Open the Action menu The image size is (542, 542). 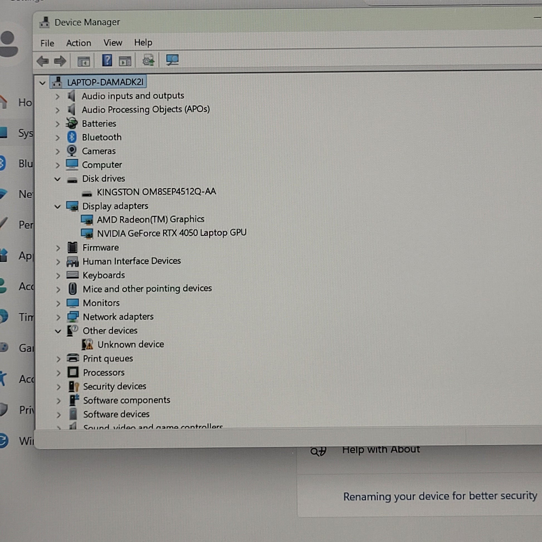click(x=79, y=43)
